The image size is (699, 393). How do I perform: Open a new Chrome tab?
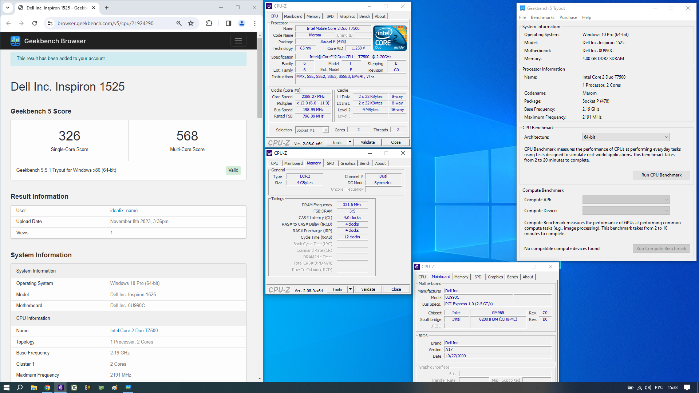coord(107,8)
